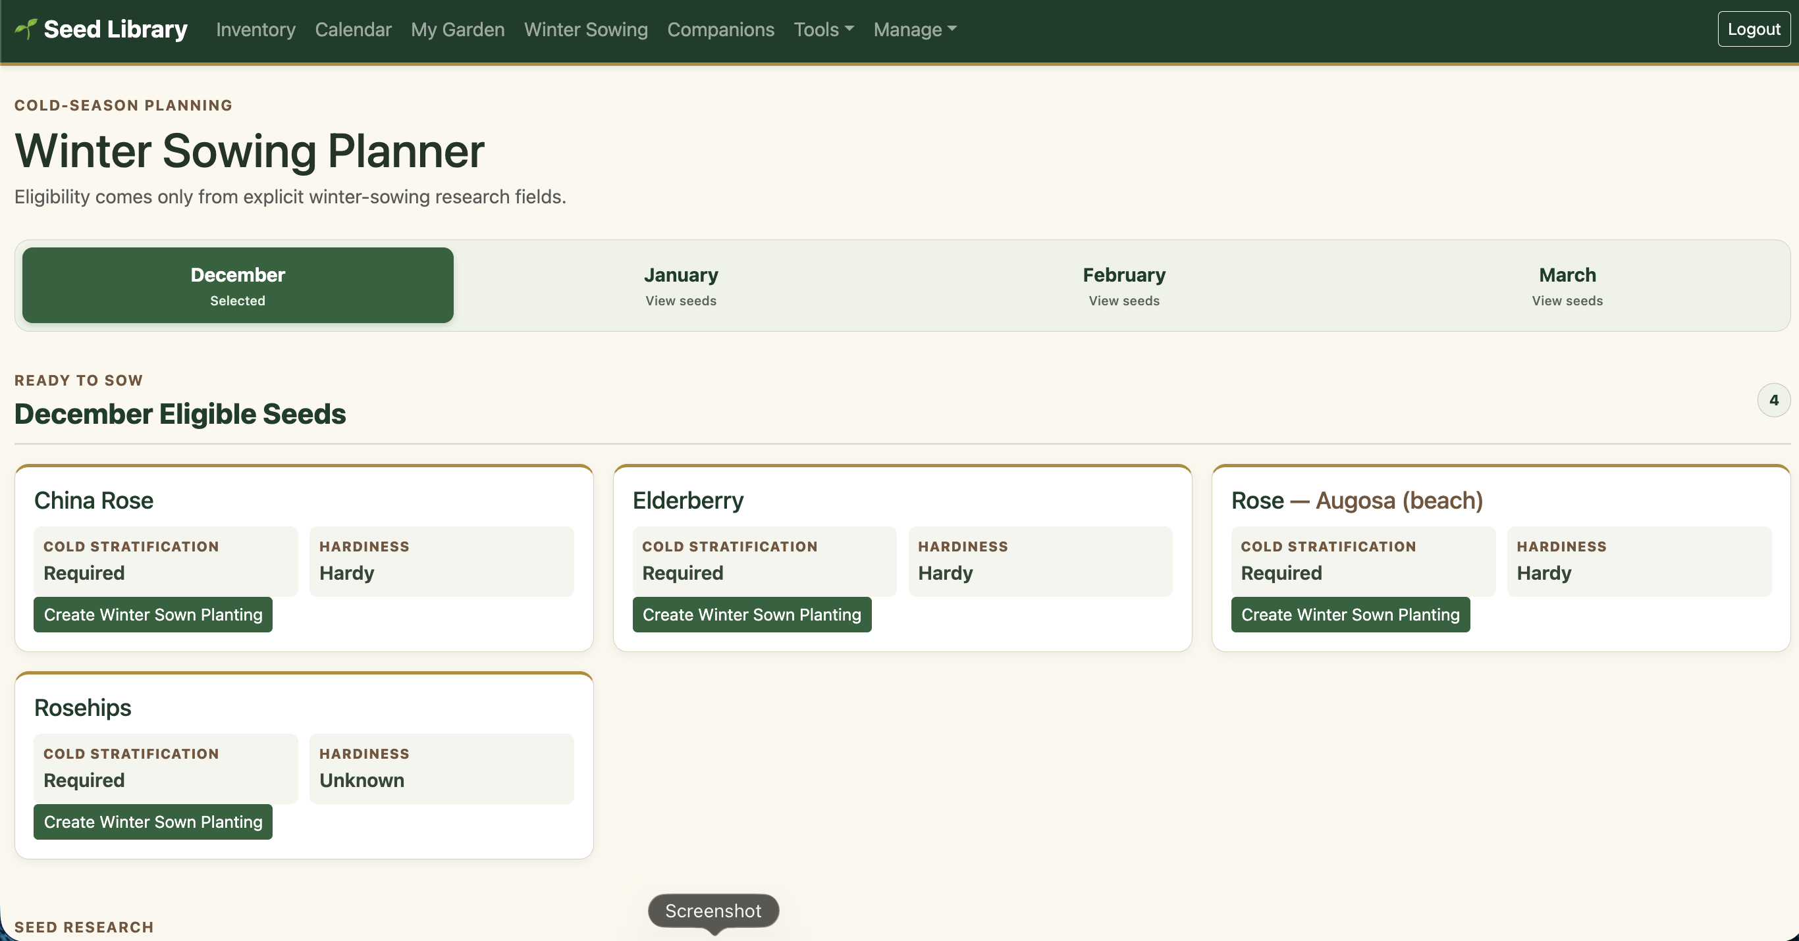This screenshot has width=1799, height=941.
Task: Select the December month tab
Action: coord(238,286)
